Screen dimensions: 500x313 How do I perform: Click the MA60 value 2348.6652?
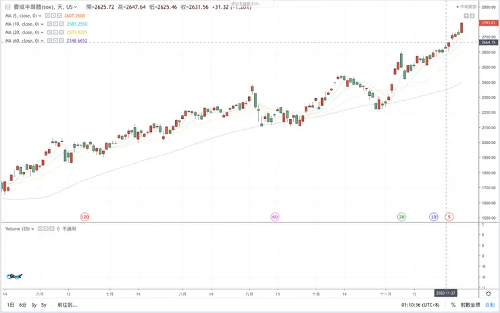click(x=77, y=41)
